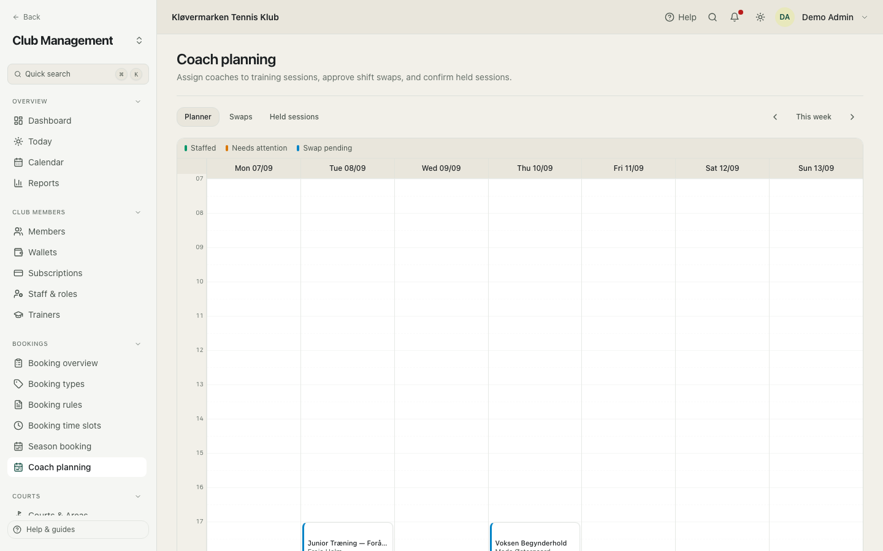This screenshot has width=883, height=551.
Task: Click the Booking types tag icon
Action: point(18,384)
